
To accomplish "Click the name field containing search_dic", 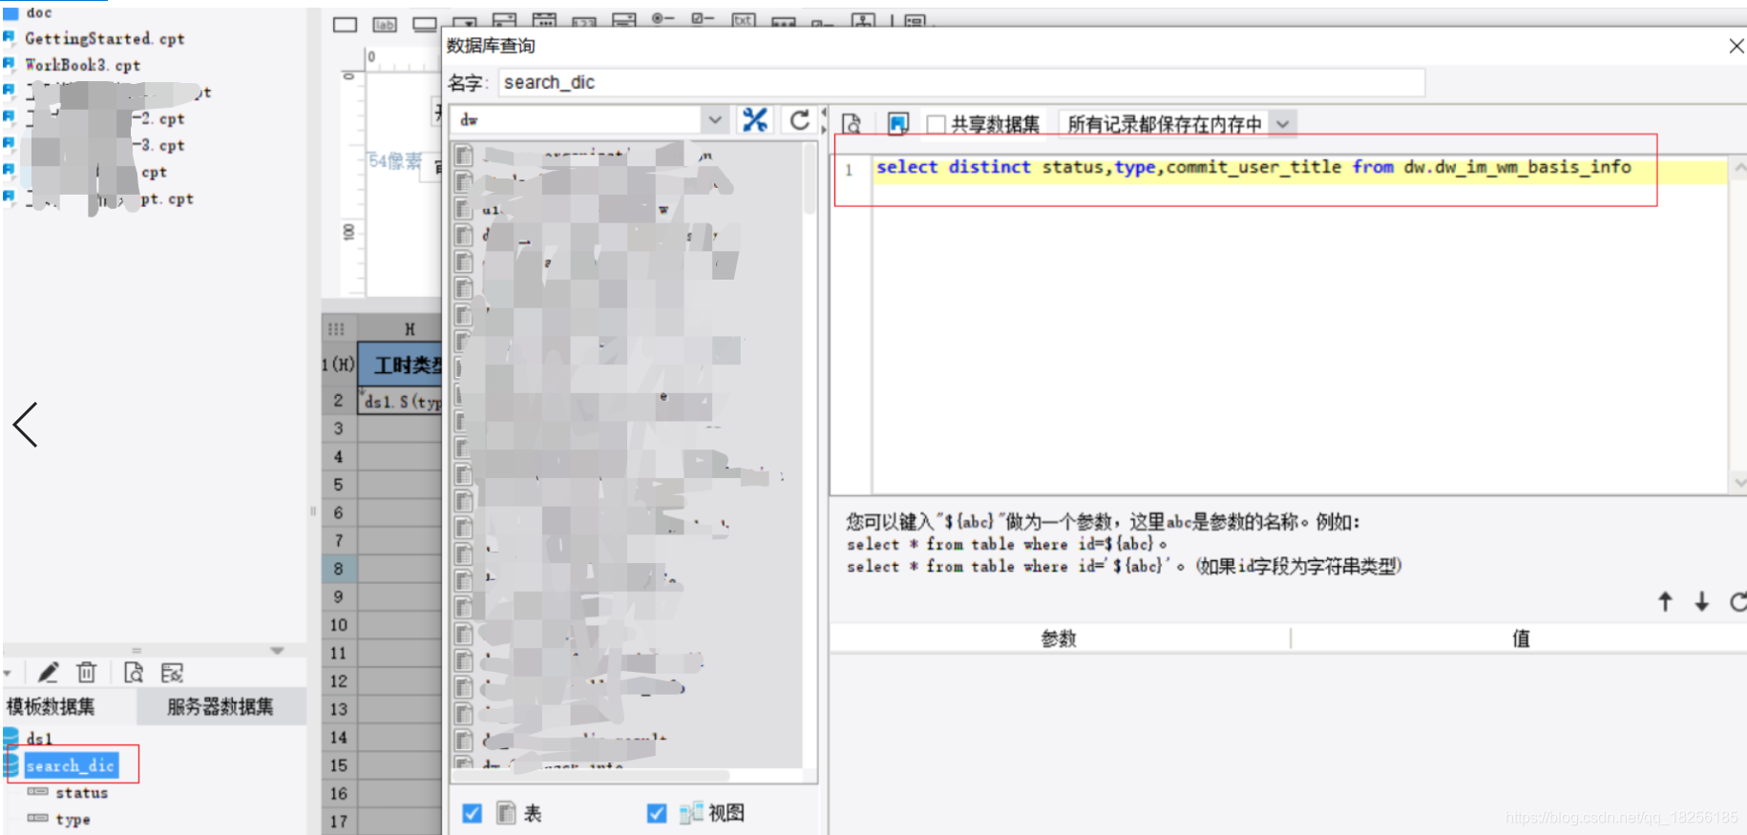I will (961, 83).
